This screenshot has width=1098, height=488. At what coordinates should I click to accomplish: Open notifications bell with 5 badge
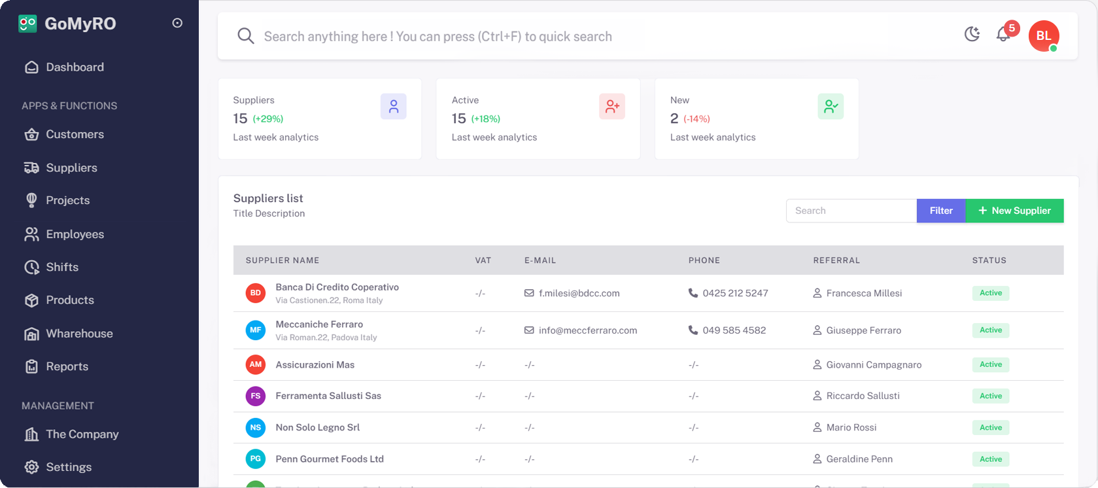tap(1003, 35)
